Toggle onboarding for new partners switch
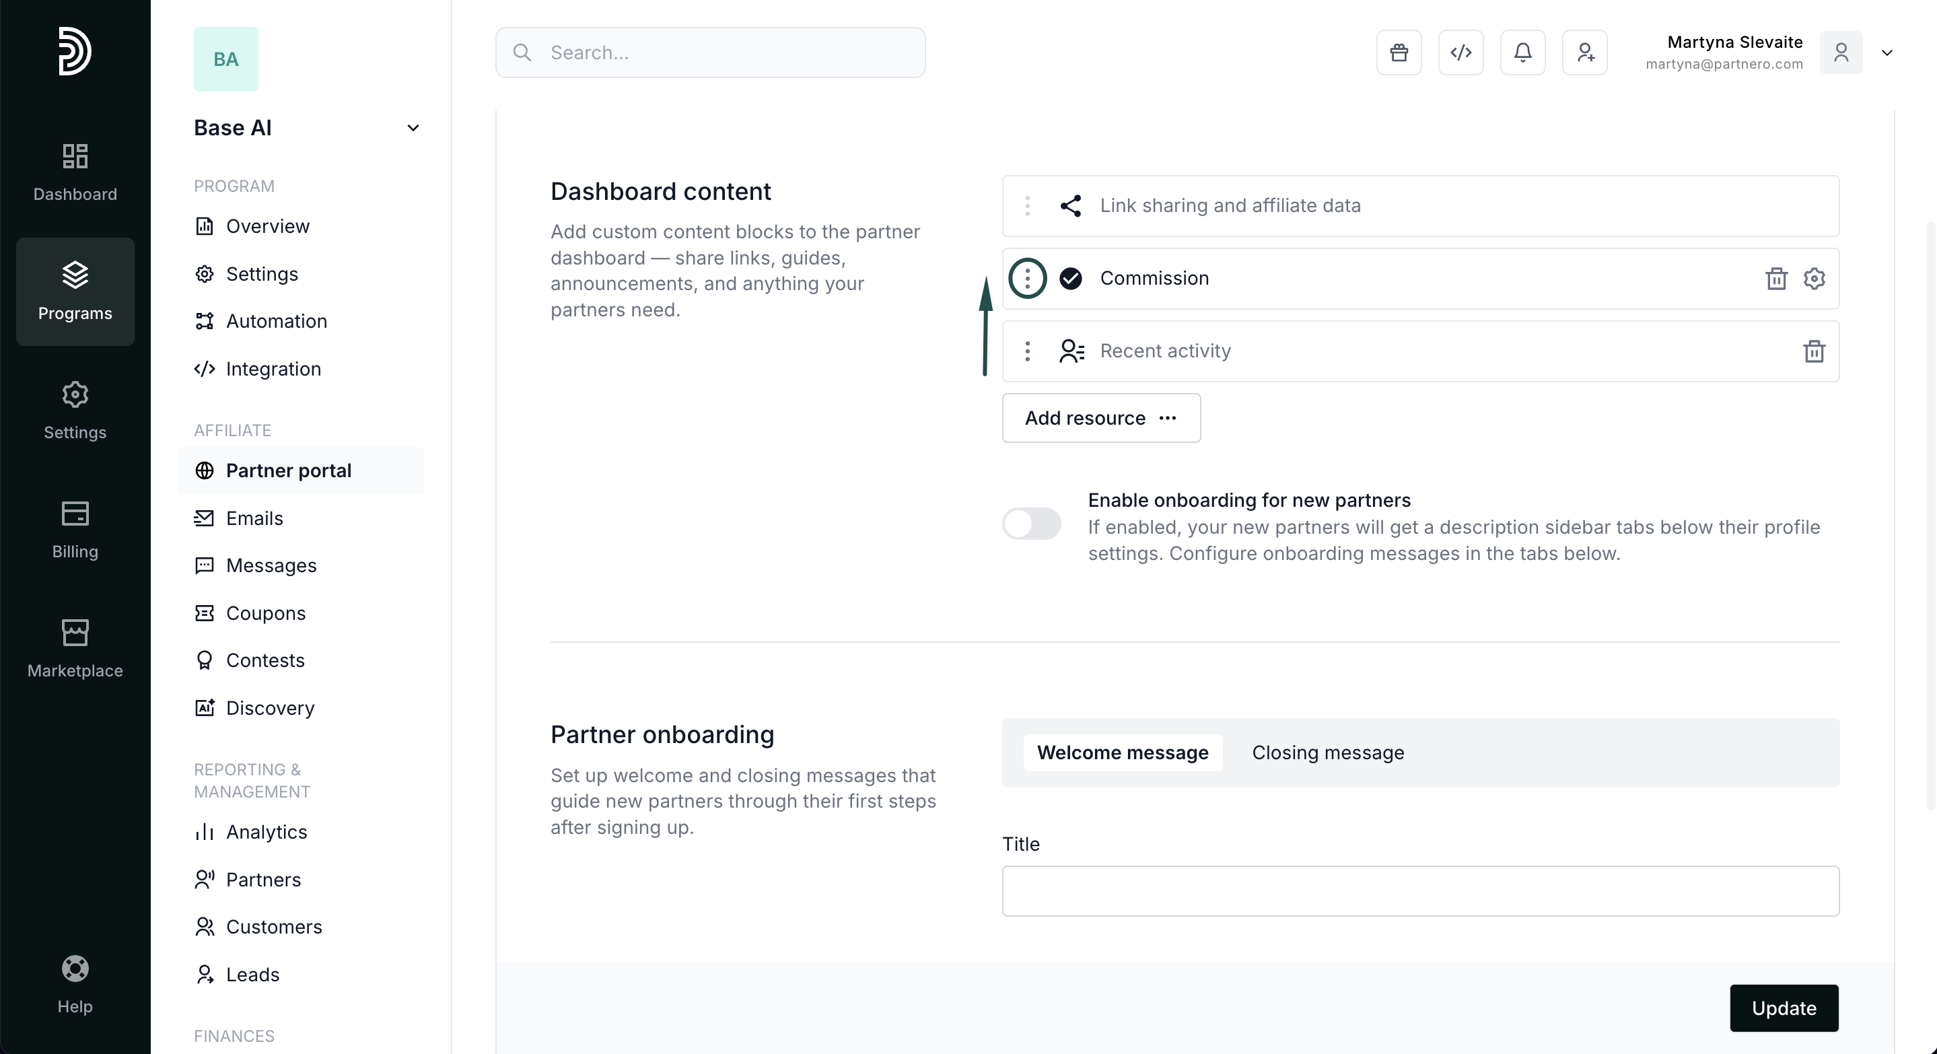Image resolution: width=1937 pixels, height=1054 pixels. click(1031, 524)
